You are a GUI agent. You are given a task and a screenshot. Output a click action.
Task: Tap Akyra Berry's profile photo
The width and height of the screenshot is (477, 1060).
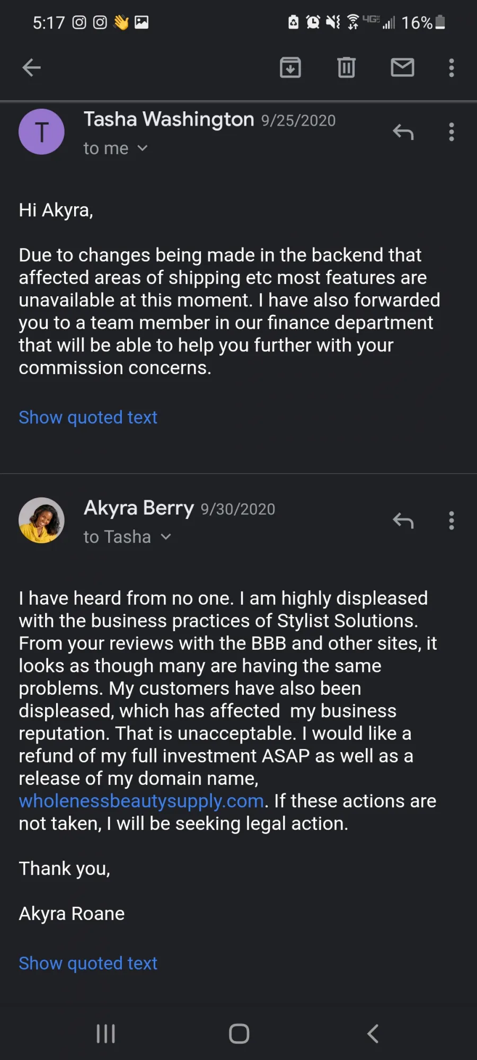(x=41, y=520)
